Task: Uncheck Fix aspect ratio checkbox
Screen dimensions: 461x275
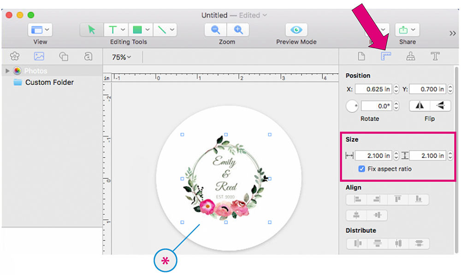Action: (x=361, y=169)
